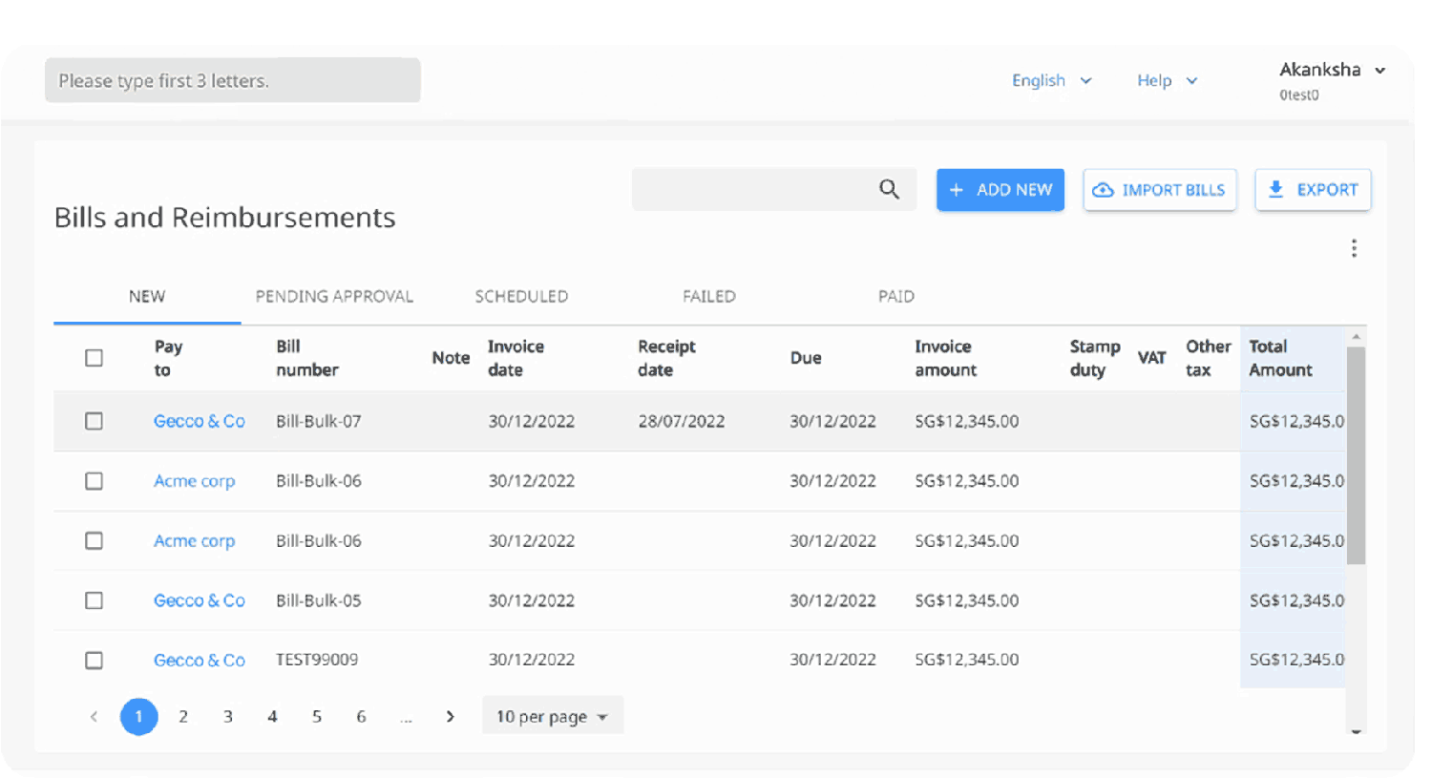Open the English language dropdown

[x=1051, y=80]
